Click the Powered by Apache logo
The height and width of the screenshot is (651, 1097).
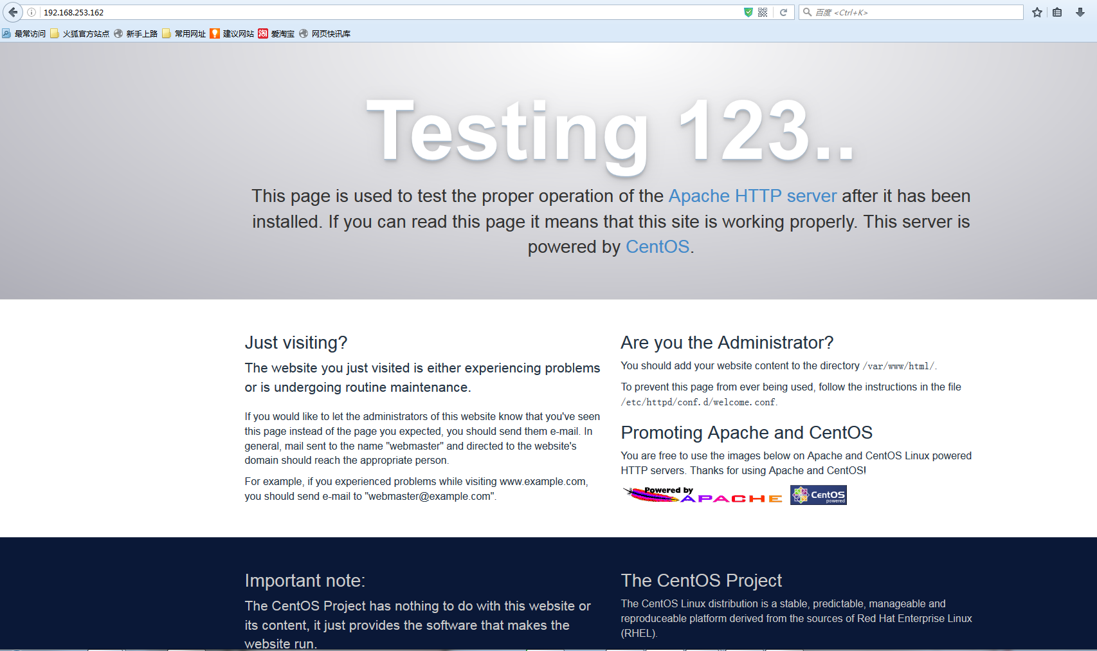tap(702, 495)
